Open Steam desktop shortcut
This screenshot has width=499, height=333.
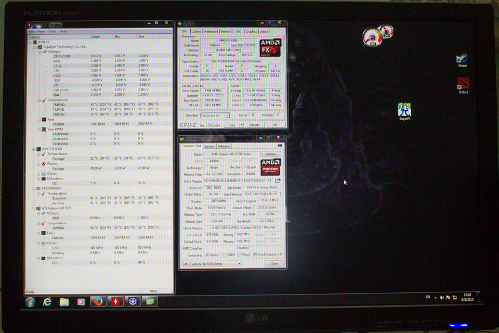tap(462, 60)
